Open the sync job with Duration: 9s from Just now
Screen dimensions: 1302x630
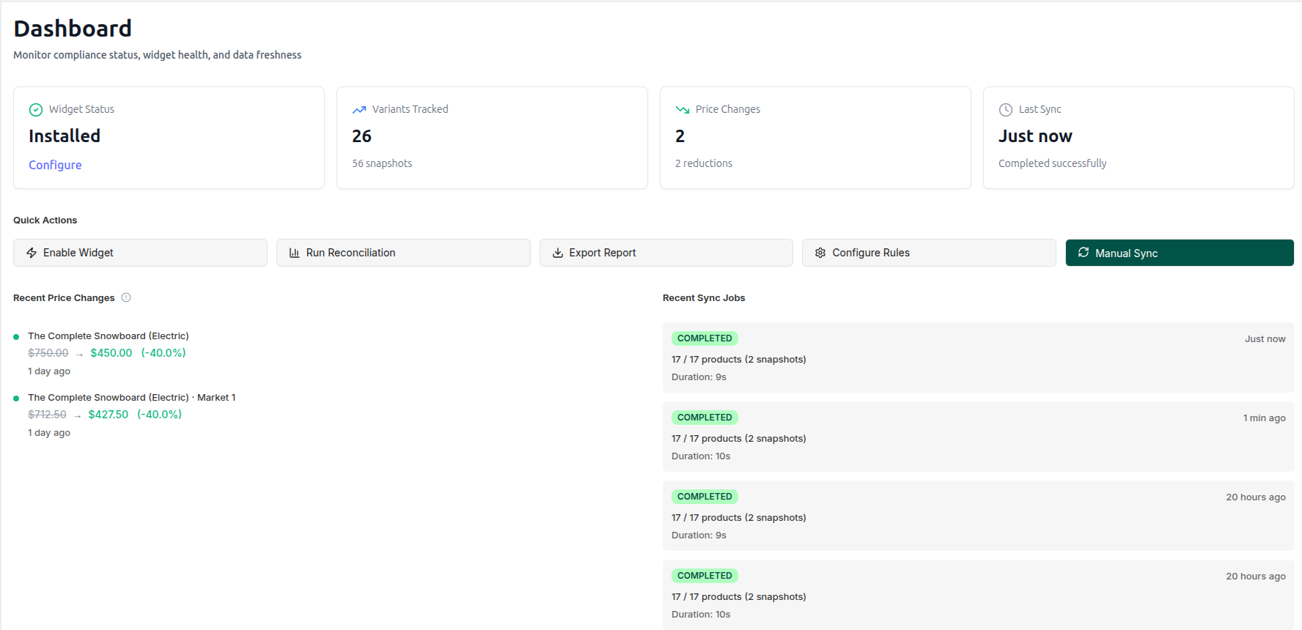979,357
